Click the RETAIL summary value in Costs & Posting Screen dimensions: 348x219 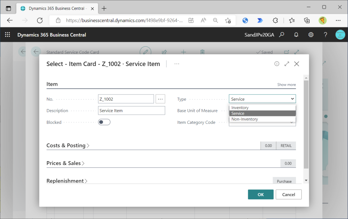(x=286, y=146)
